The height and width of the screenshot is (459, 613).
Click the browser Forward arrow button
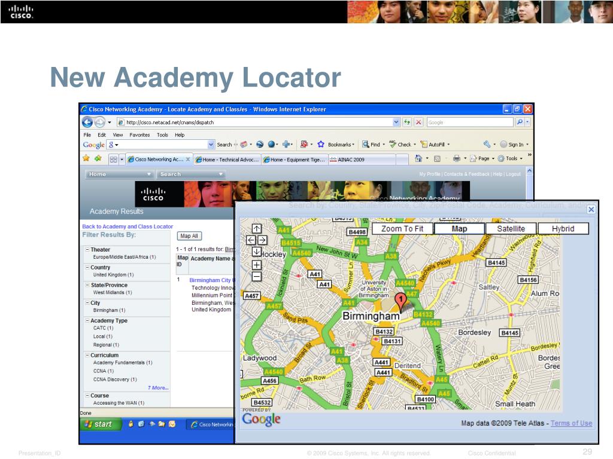pos(100,123)
